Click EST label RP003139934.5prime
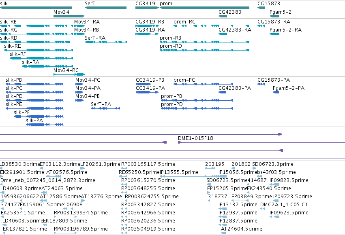Screen dimensions: 345x235 click(x=81, y=213)
